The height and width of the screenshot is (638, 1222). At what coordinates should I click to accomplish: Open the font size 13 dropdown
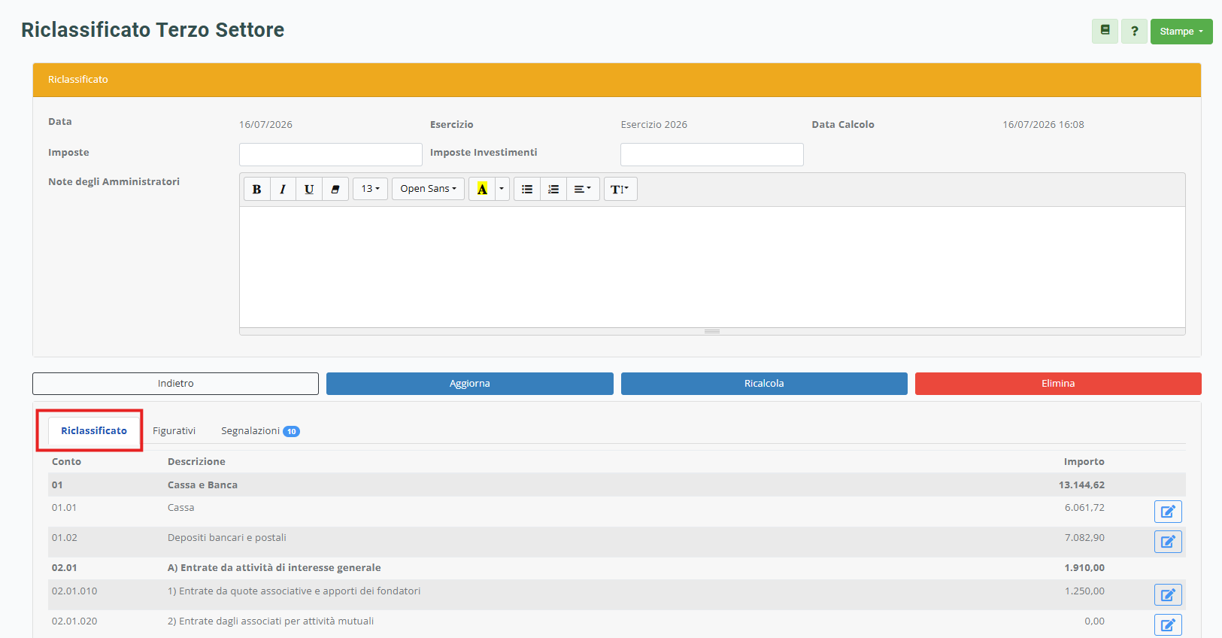point(370,189)
